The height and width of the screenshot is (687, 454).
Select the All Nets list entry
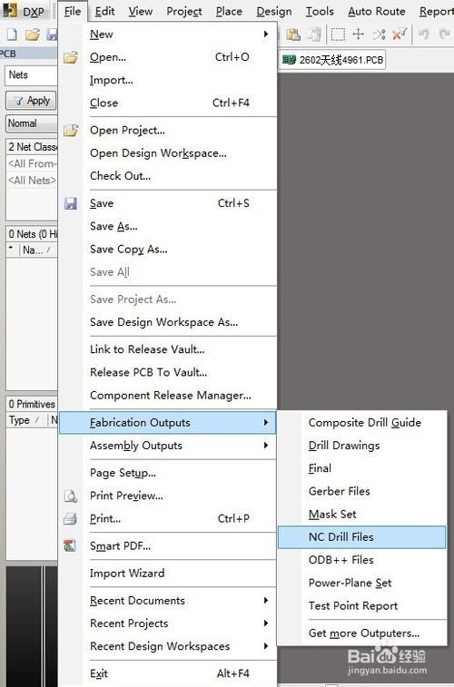(32, 180)
